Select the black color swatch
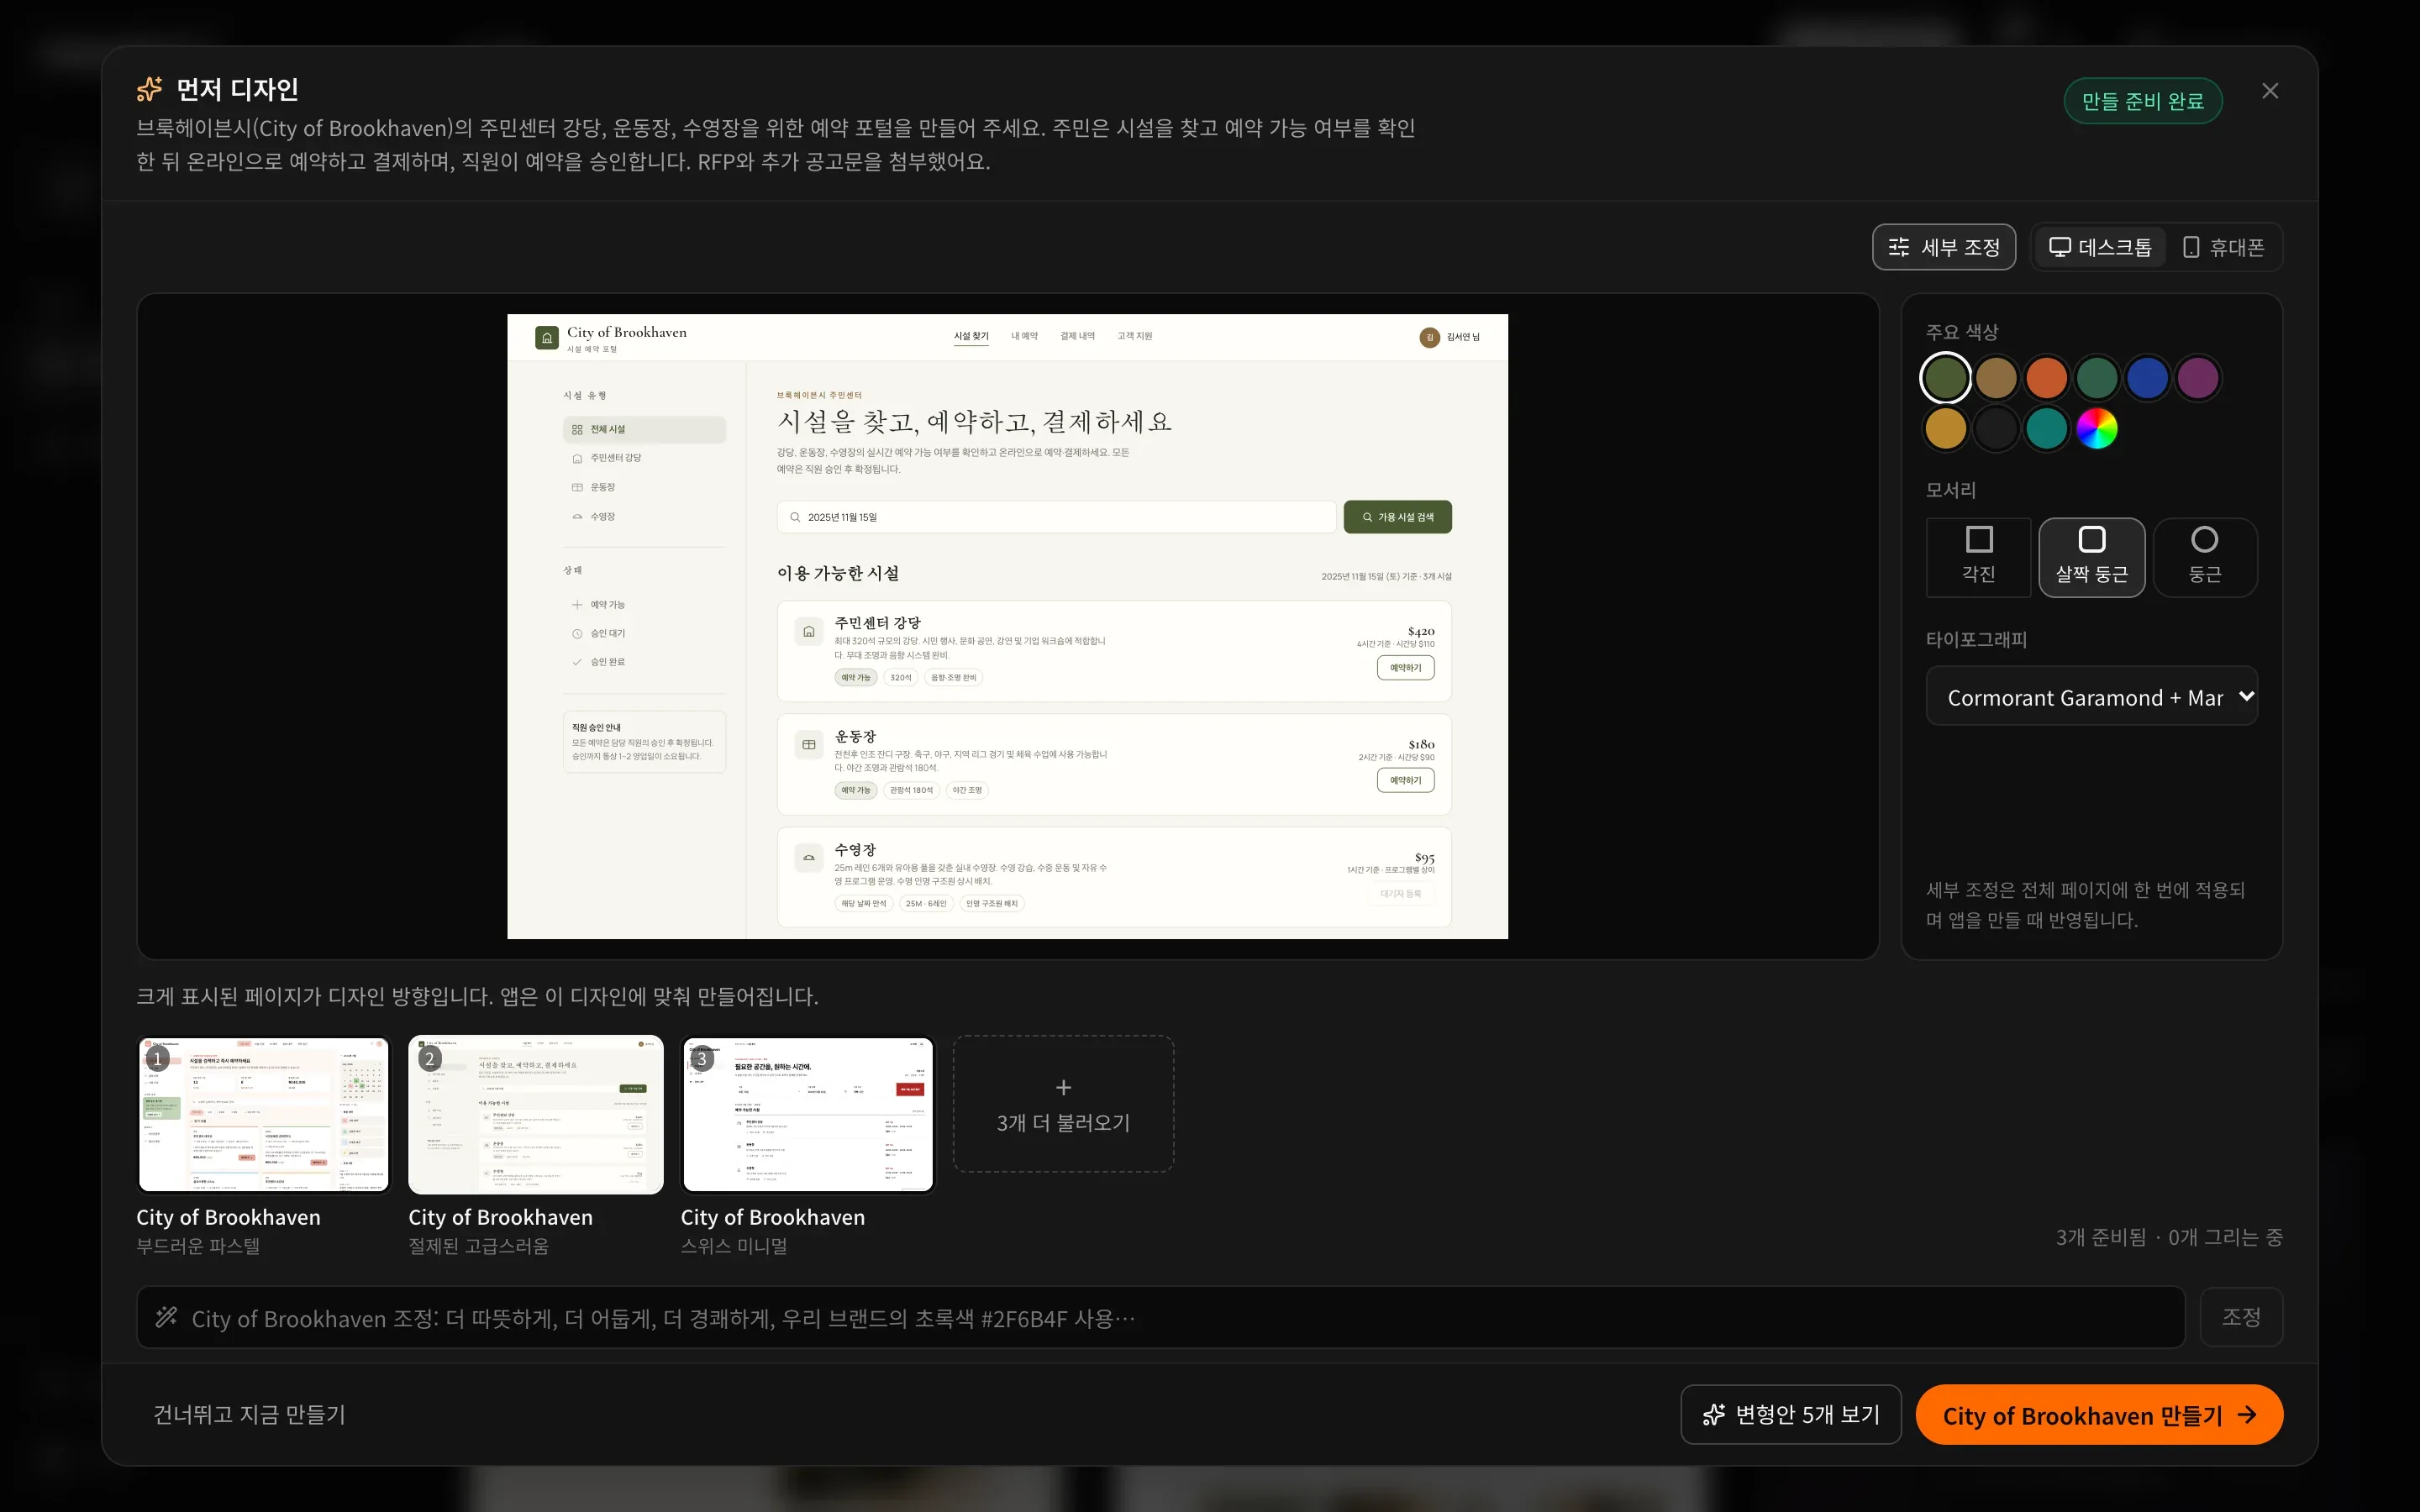 coord(1996,429)
